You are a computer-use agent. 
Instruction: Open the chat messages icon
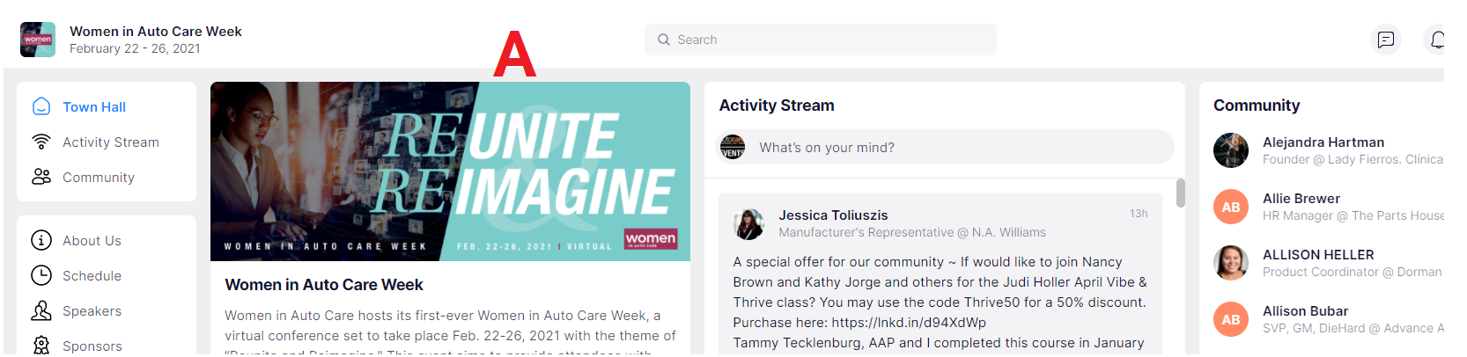(1385, 40)
